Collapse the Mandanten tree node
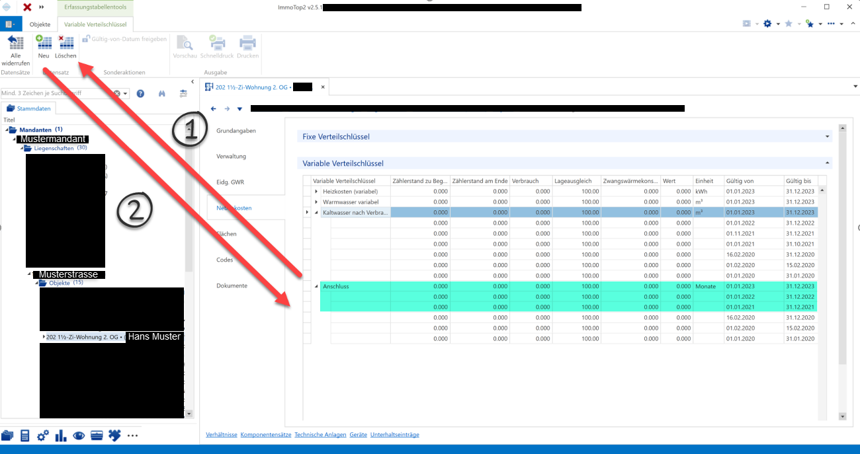Viewport: 860px width, 454px height. [x=7, y=130]
